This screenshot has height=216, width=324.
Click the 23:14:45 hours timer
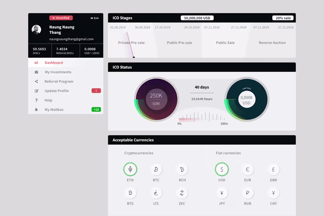coord(202,99)
